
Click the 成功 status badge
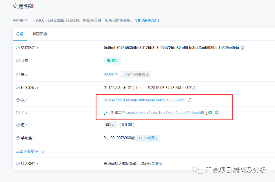click(x=113, y=61)
